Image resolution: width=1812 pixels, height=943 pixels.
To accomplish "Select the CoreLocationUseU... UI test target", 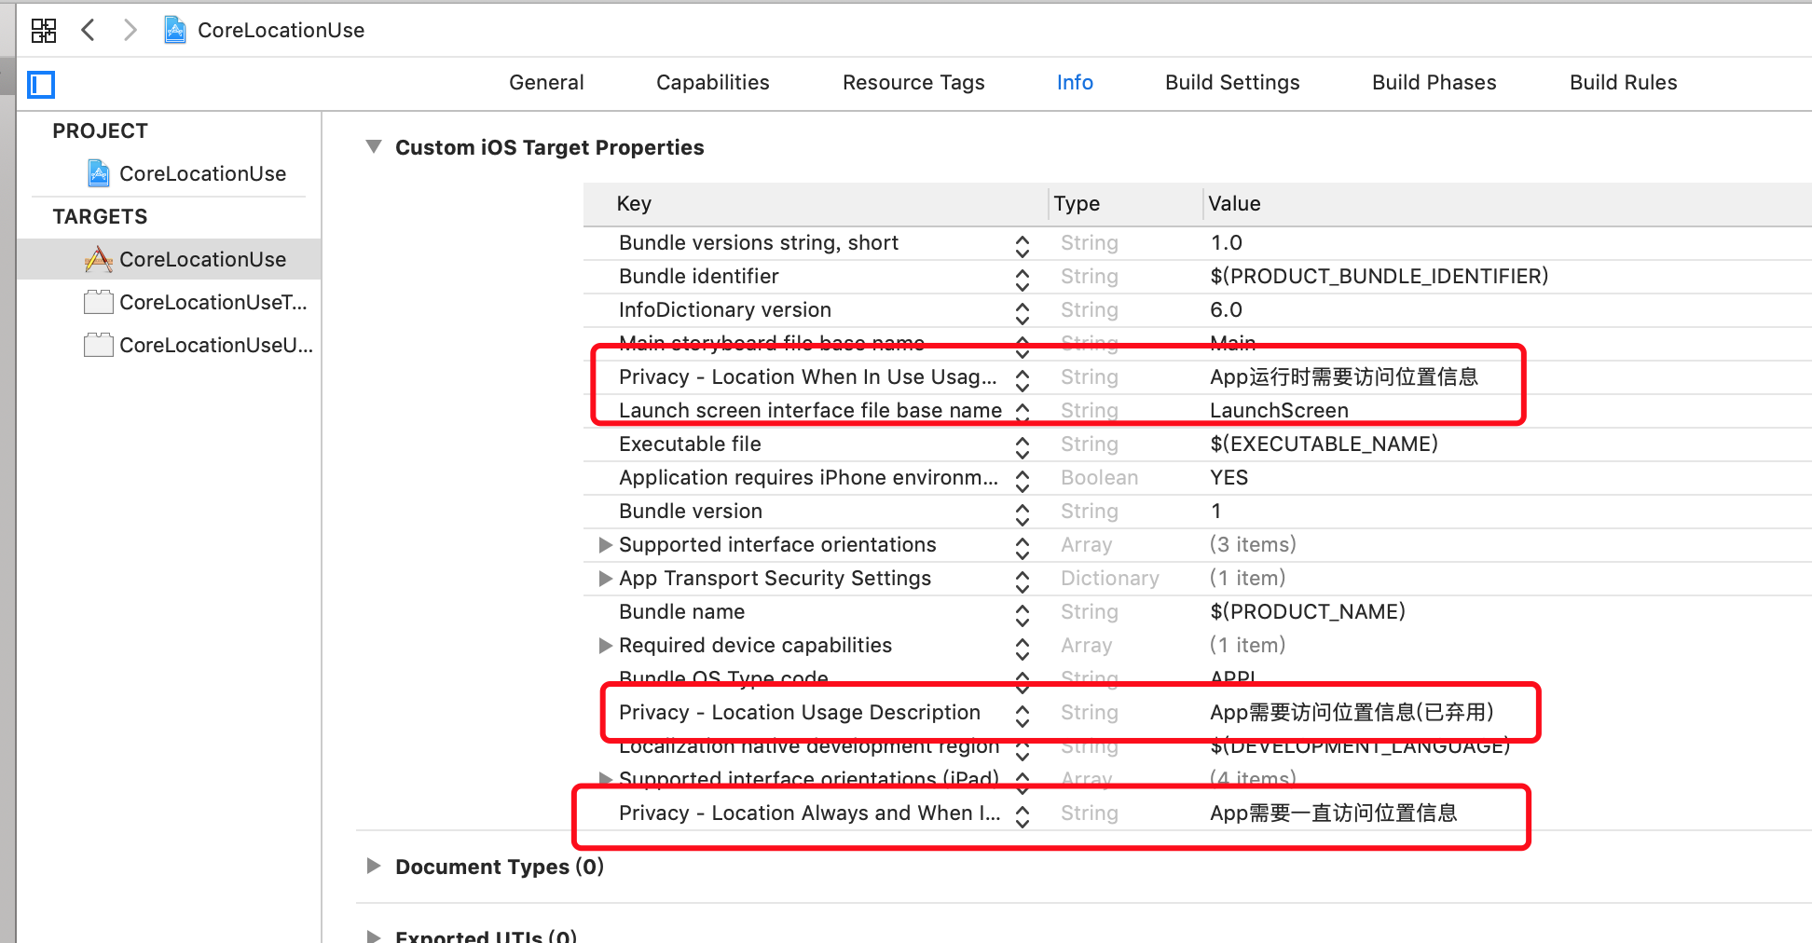I will tap(198, 345).
